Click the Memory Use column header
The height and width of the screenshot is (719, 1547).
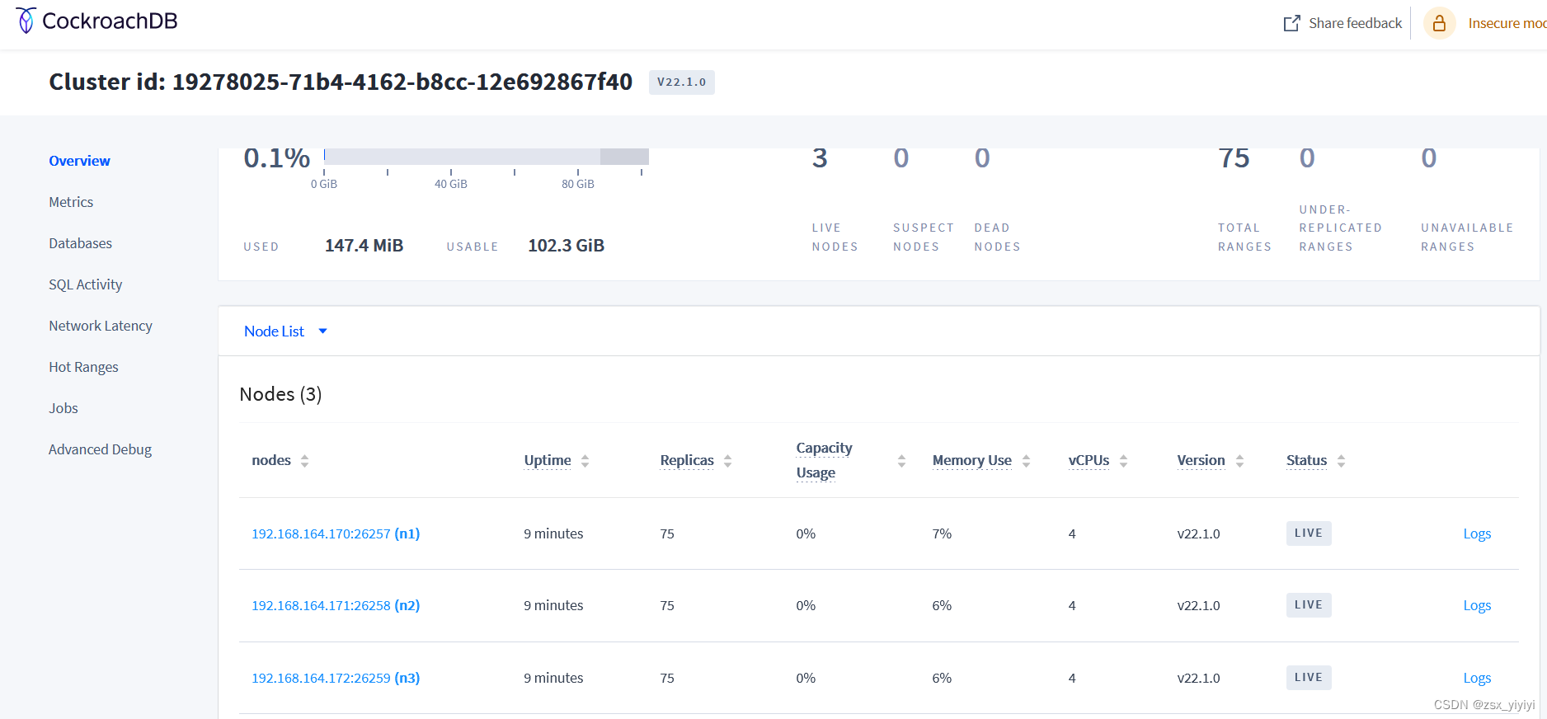tap(971, 460)
